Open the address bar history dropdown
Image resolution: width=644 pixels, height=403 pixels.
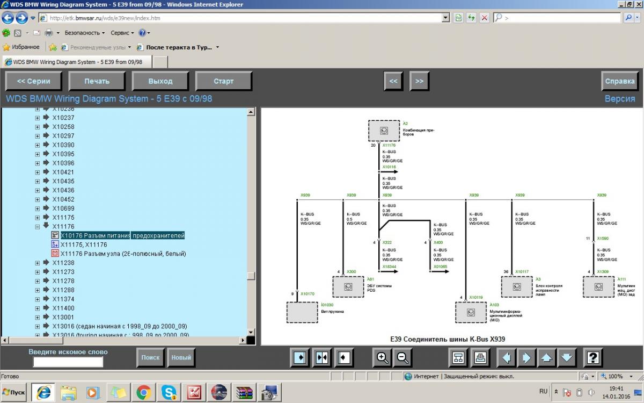point(445,18)
